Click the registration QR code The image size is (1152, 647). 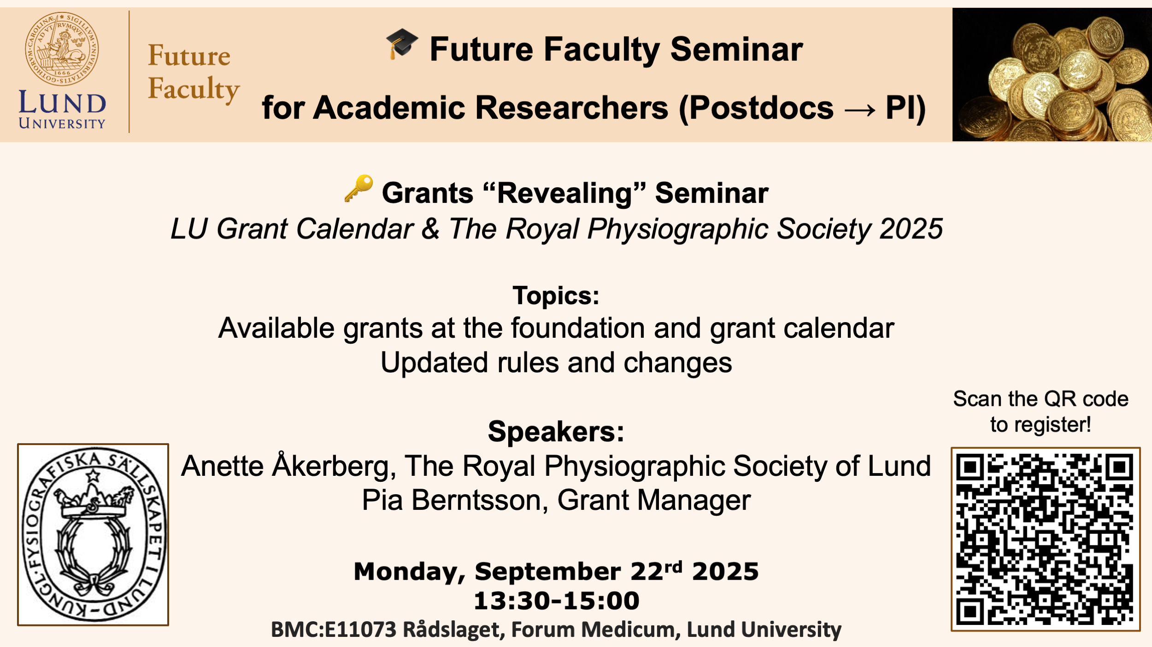(1045, 539)
